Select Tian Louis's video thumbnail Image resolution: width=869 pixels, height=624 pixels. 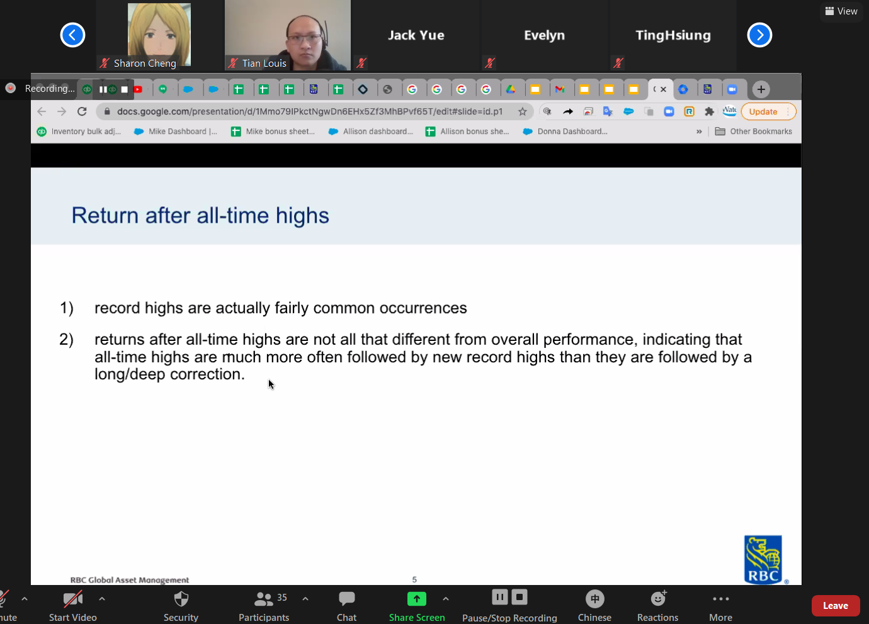pyautogui.click(x=288, y=35)
